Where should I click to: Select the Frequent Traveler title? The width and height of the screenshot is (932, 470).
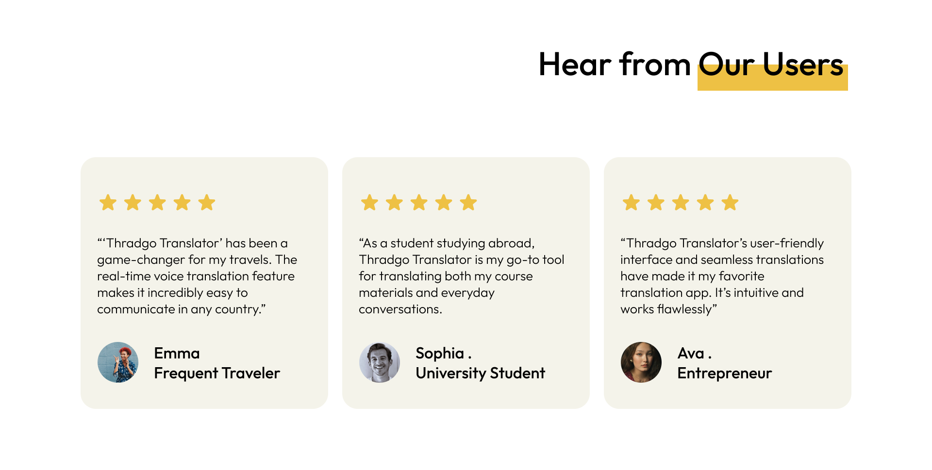[217, 373]
